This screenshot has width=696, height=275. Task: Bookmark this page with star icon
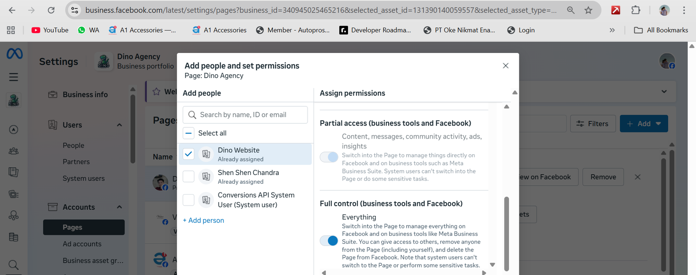tap(588, 10)
